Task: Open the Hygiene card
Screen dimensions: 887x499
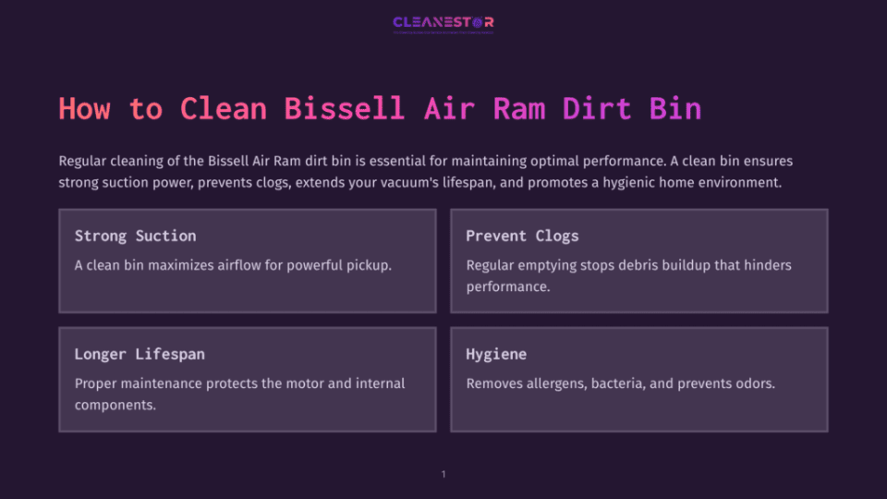Action: click(x=639, y=379)
